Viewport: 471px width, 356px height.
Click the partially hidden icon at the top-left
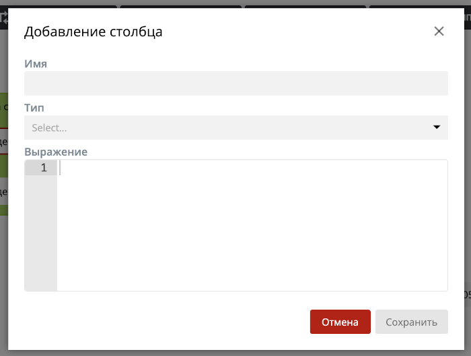[4, 18]
